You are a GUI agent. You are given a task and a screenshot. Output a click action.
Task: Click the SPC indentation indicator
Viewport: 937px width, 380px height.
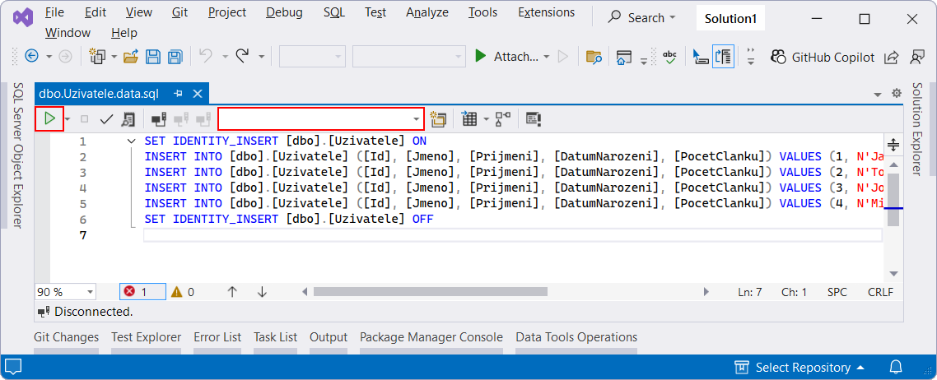point(837,292)
